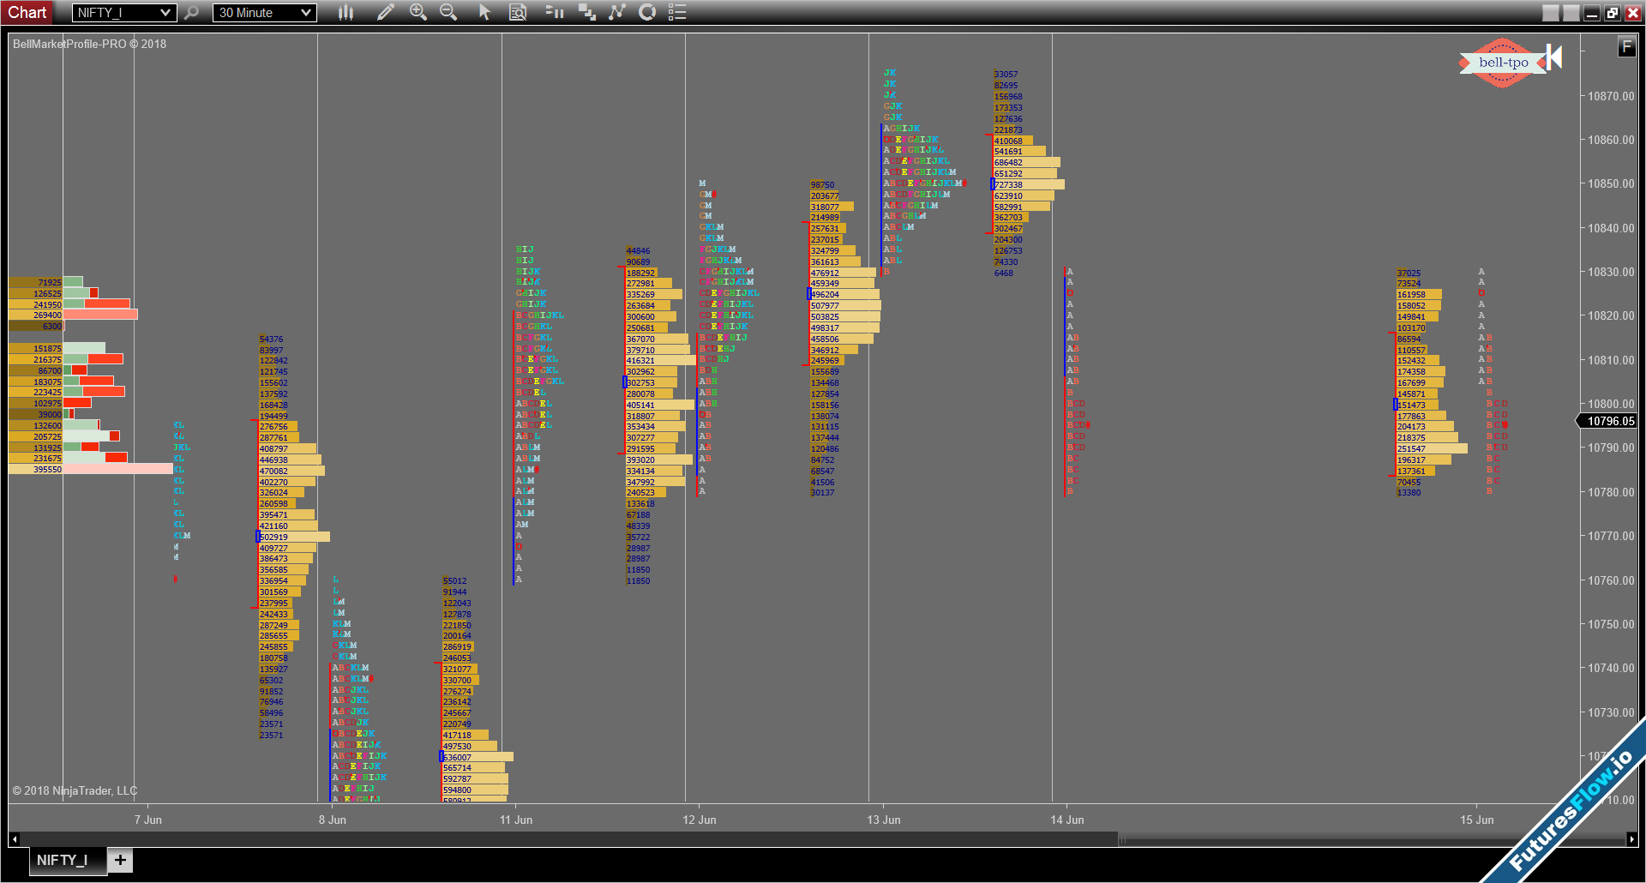Screen dimensions: 1646x883
Task: Click the zoom out magnifier
Action: 448,12
